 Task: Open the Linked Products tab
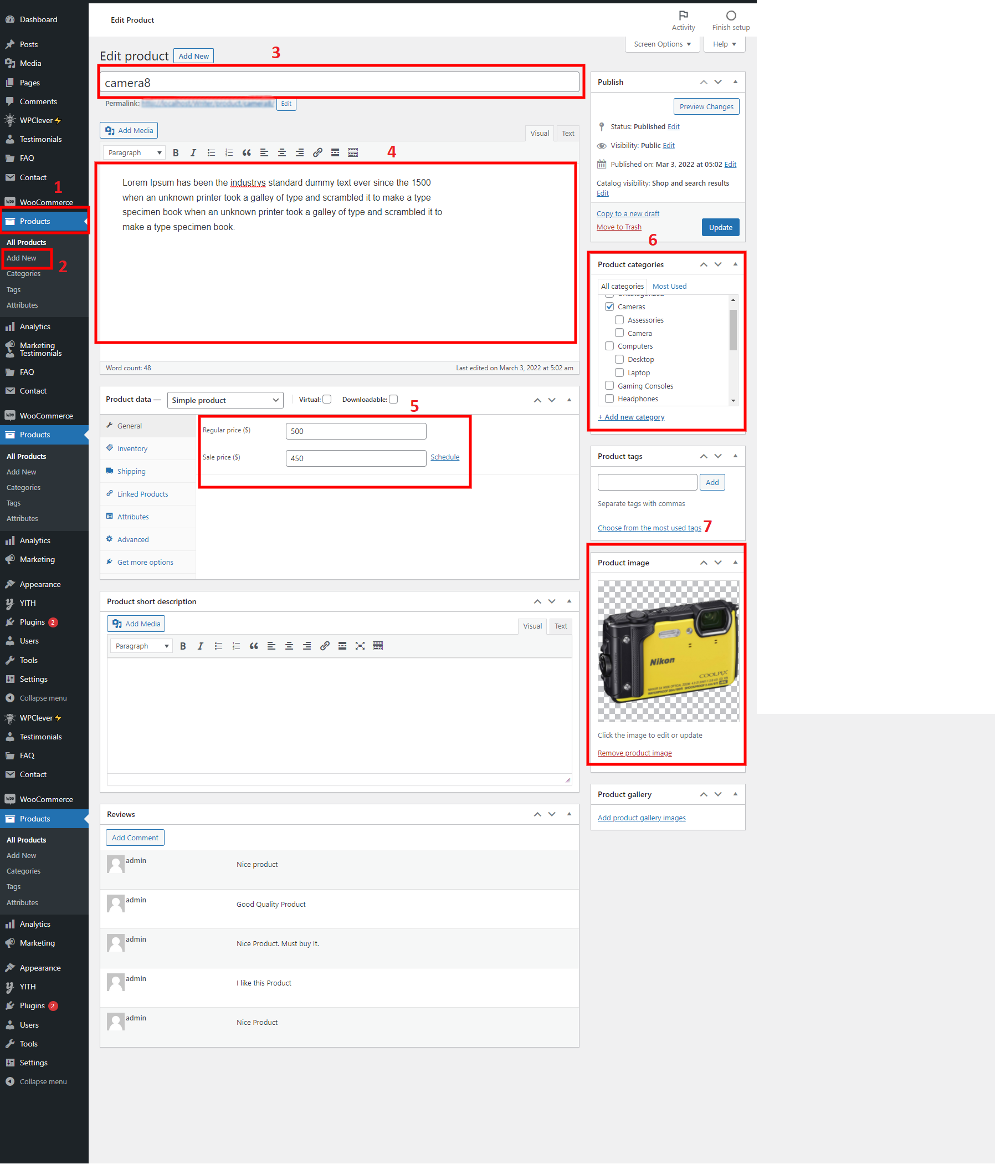142,494
